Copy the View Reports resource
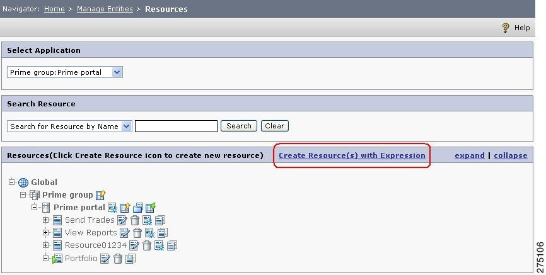The height and width of the screenshot is (275, 546). pyautogui.click(x=163, y=233)
